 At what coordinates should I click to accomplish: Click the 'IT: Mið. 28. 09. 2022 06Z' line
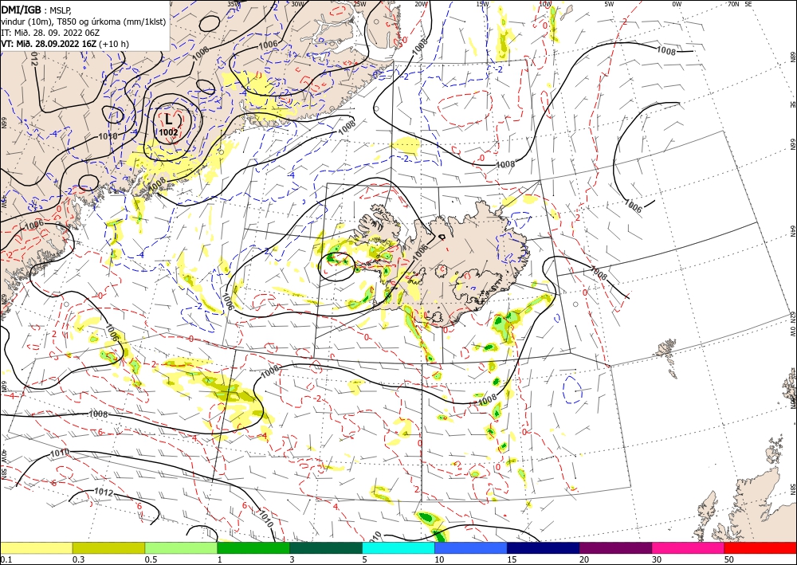pyautogui.click(x=51, y=33)
